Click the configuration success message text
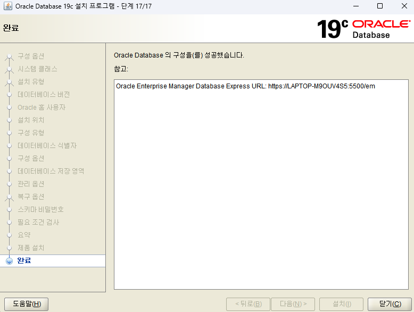This screenshot has width=414, height=312. click(x=179, y=55)
